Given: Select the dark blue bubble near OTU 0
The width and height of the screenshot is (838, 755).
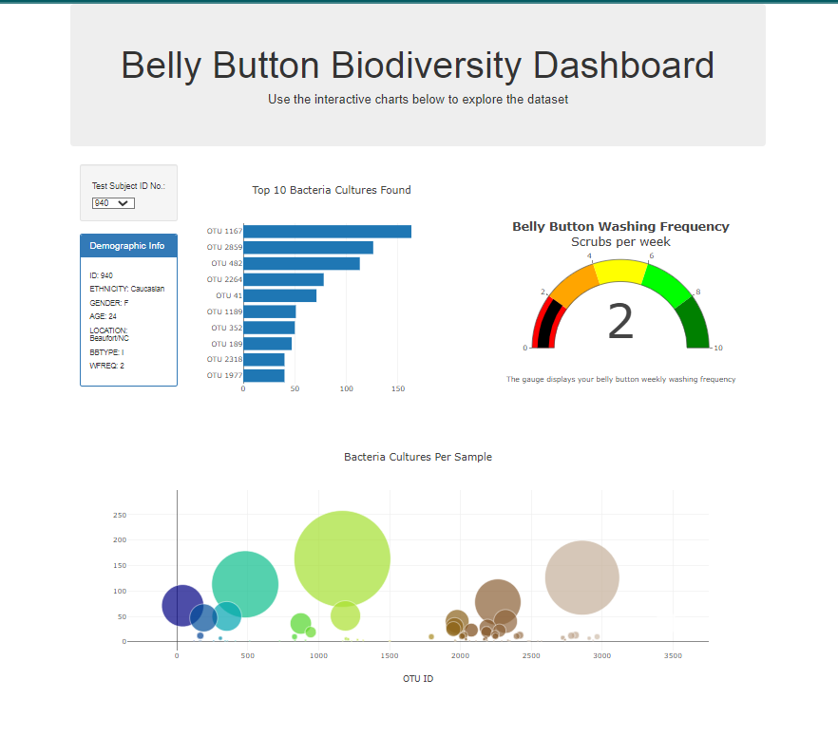Looking at the screenshot, I should pos(181,605).
